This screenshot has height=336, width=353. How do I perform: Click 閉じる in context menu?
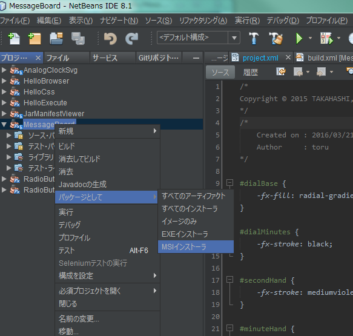(107, 304)
